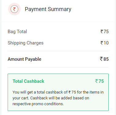The width and height of the screenshot is (116, 115).
Task: Click the cashback description text
Action: coord(58,98)
